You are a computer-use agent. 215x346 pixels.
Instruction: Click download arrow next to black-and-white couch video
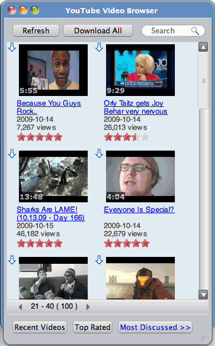pyautogui.click(x=12, y=260)
